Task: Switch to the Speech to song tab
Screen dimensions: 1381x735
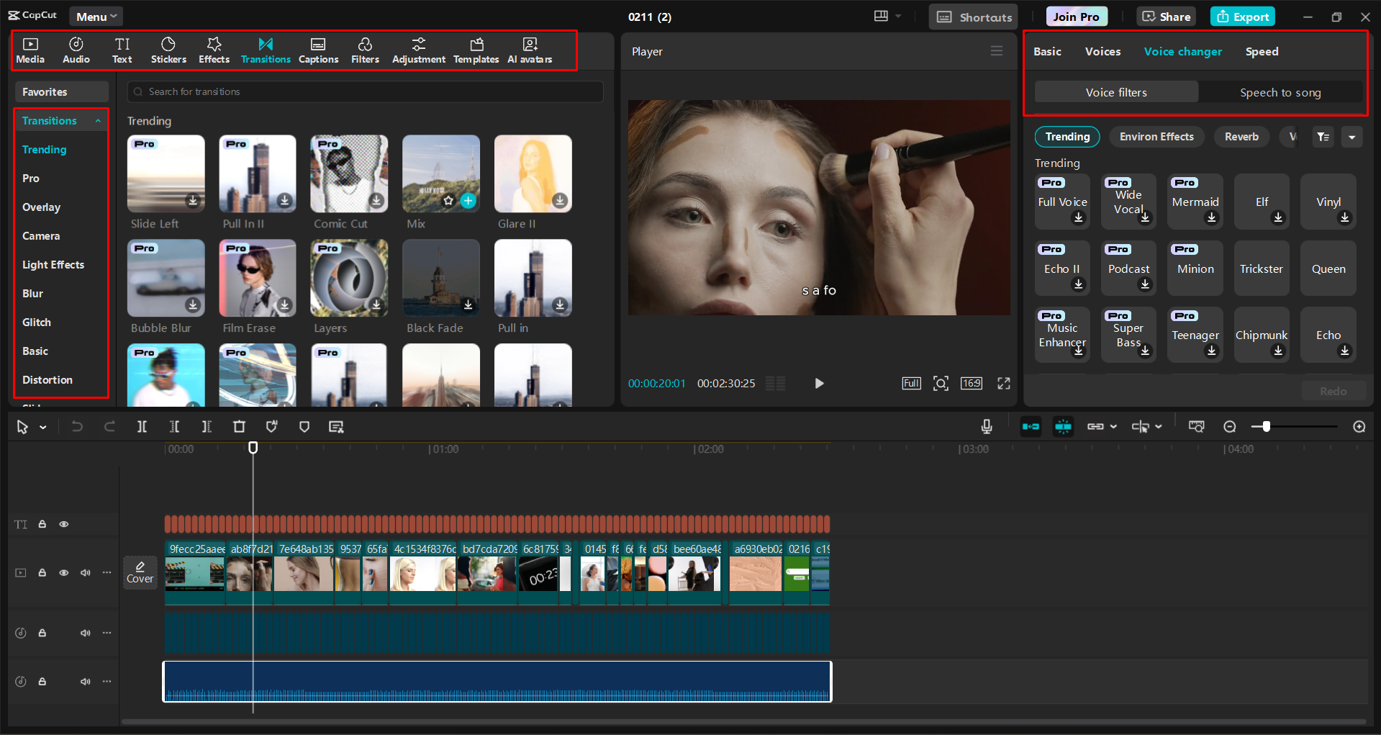Action: pyautogui.click(x=1280, y=92)
